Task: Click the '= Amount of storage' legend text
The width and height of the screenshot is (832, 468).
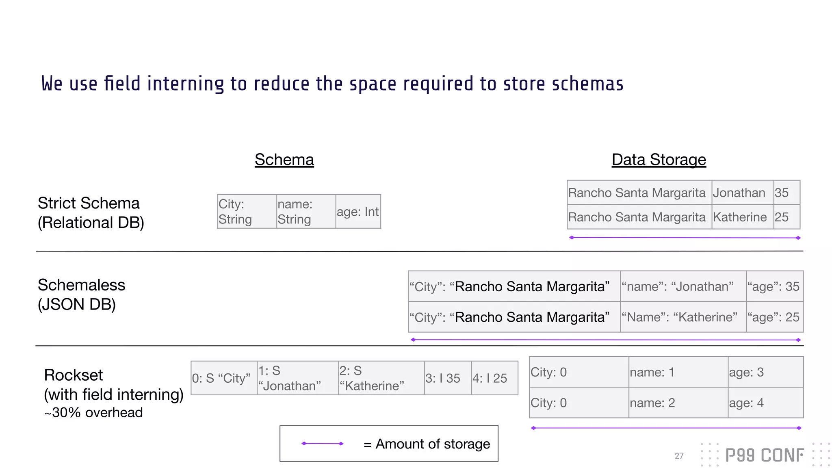Action: point(427,444)
